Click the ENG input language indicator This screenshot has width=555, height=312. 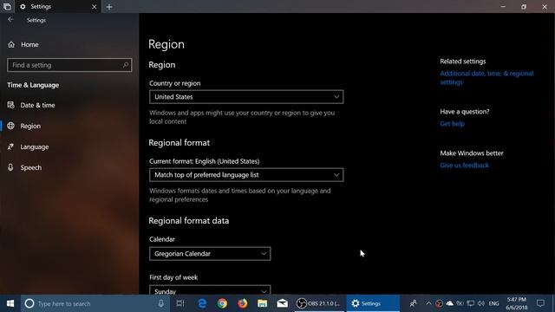[493, 303]
